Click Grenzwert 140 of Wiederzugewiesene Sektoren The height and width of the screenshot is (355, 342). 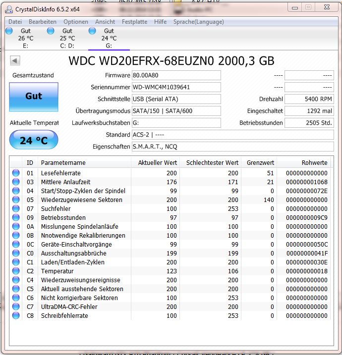click(x=269, y=200)
